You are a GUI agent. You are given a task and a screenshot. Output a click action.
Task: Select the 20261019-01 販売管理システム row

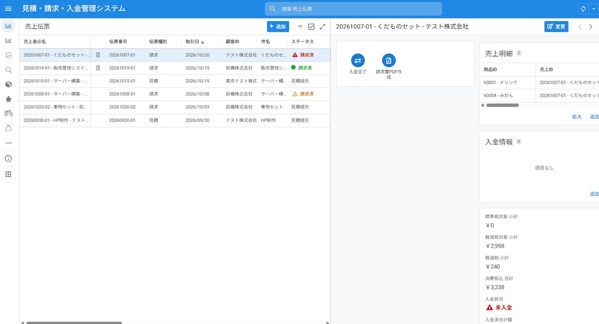pyautogui.click(x=175, y=68)
